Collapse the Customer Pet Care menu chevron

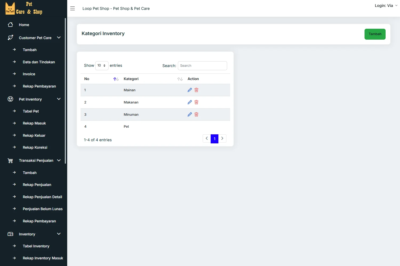(x=59, y=38)
